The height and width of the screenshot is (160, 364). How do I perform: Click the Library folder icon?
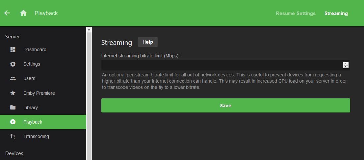pos(13,108)
